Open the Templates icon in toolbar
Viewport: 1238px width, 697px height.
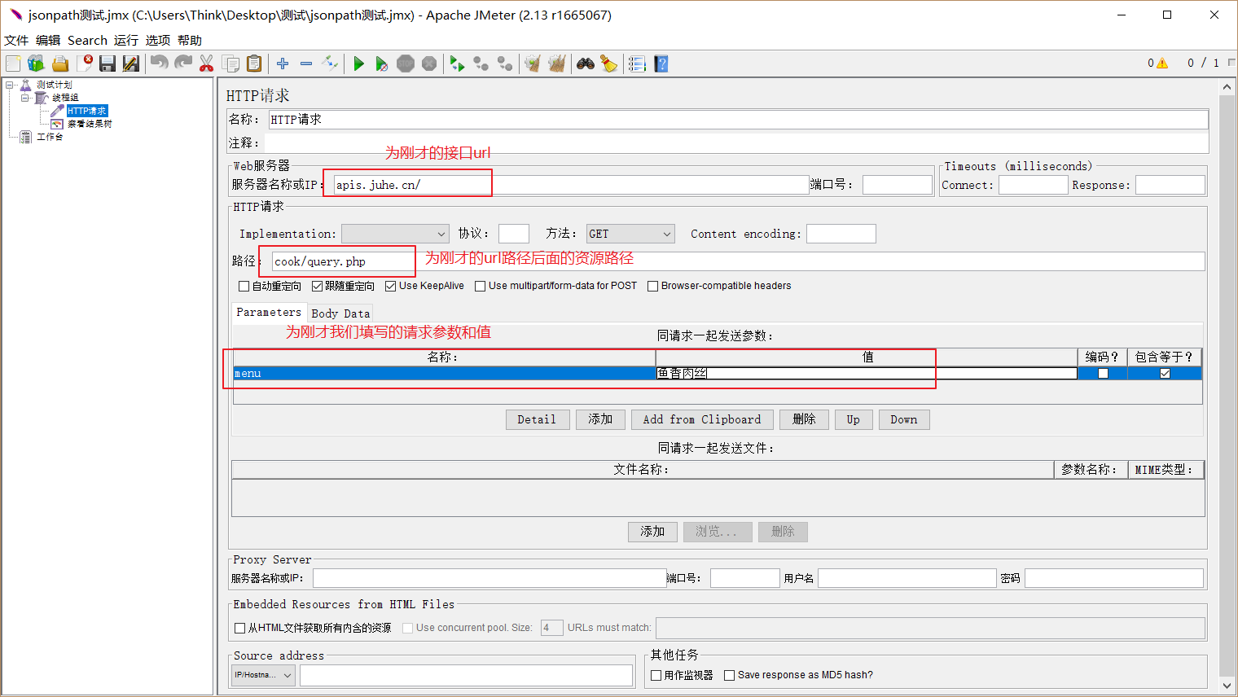coord(36,64)
